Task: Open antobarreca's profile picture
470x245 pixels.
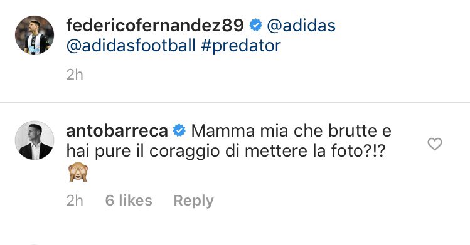Action: point(35,140)
